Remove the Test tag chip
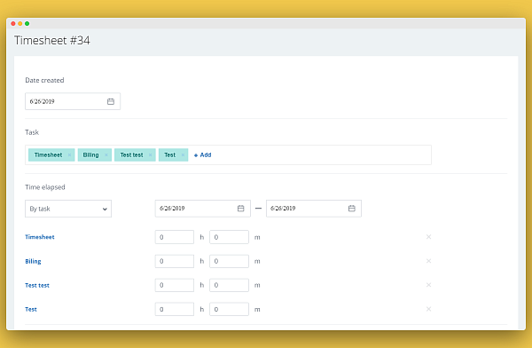Screen dimensions: 532x348 pos(183,155)
